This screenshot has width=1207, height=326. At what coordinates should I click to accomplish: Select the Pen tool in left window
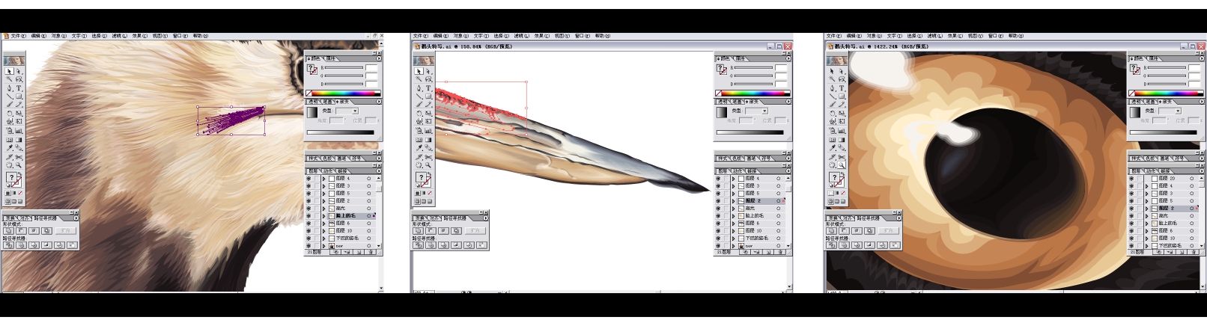[x=9, y=88]
